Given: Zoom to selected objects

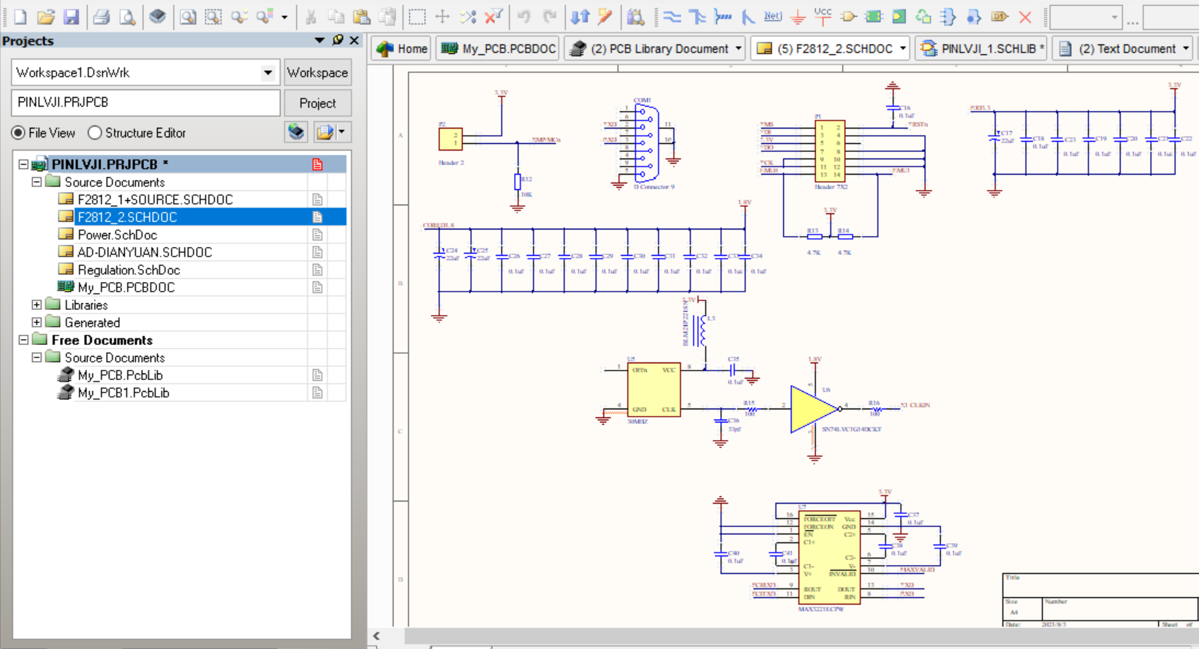Looking at the screenshot, I should (x=239, y=16).
